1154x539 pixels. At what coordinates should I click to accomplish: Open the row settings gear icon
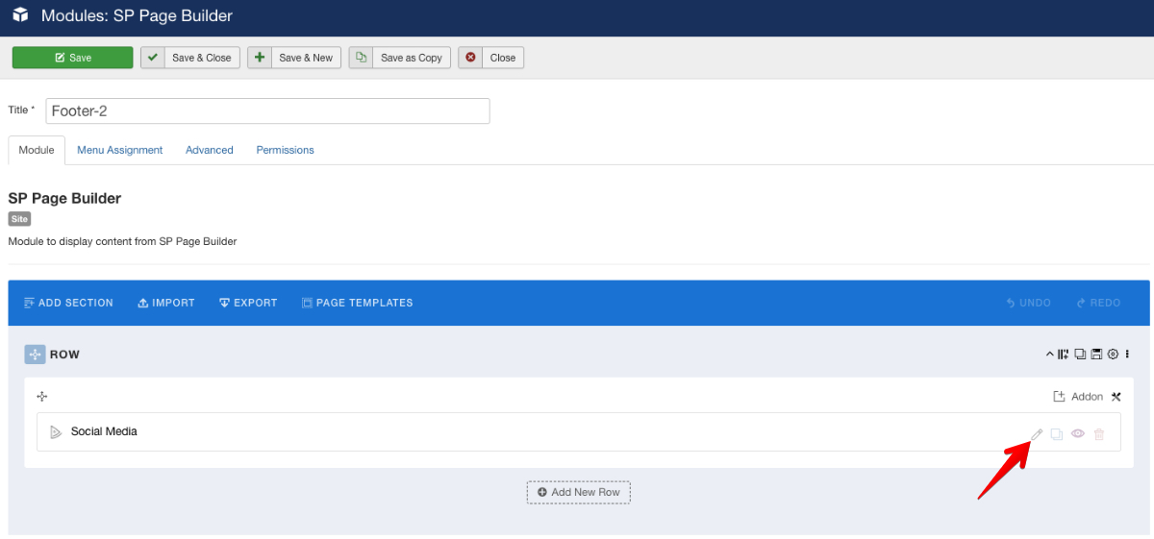click(1113, 355)
